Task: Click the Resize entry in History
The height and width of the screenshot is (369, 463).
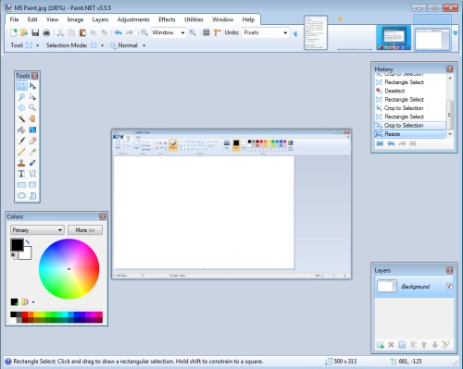Action: pyautogui.click(x=410, y=134)
